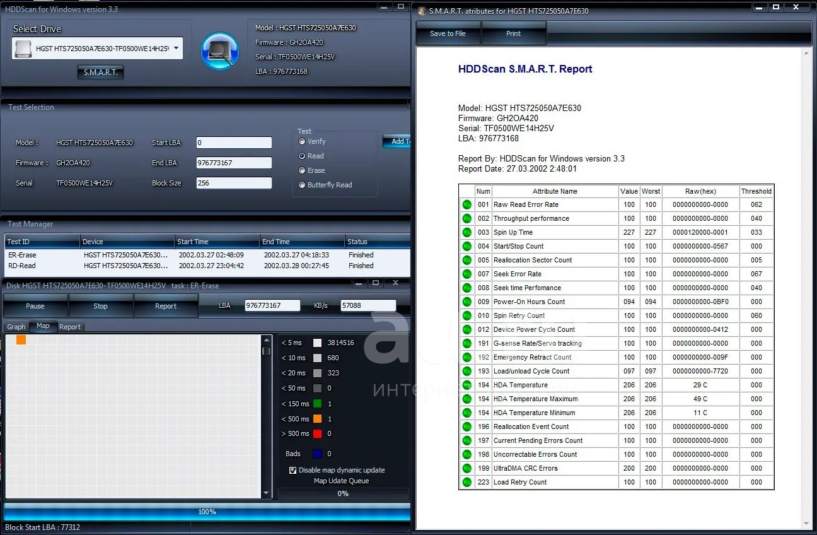
Task: Switch to the Graph tab
Action: tap(16, 327)
